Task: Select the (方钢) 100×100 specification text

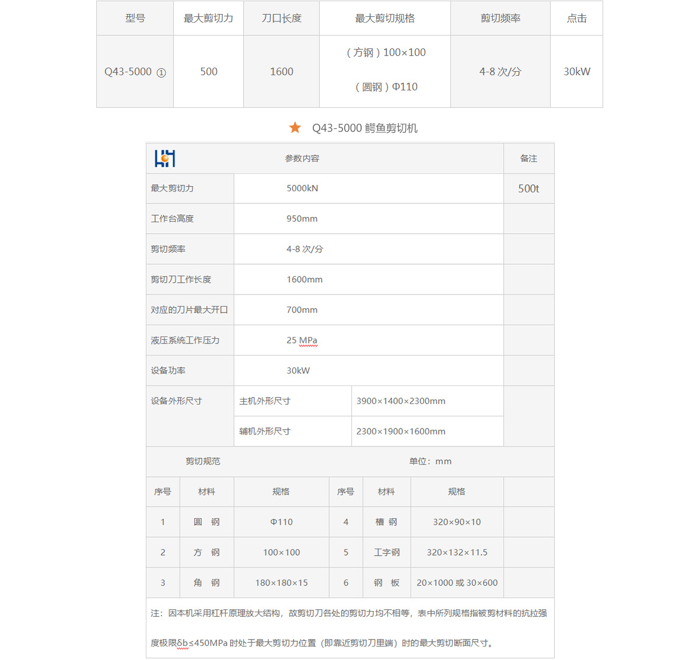Action: pyautogui.click(x=386, y=52)
